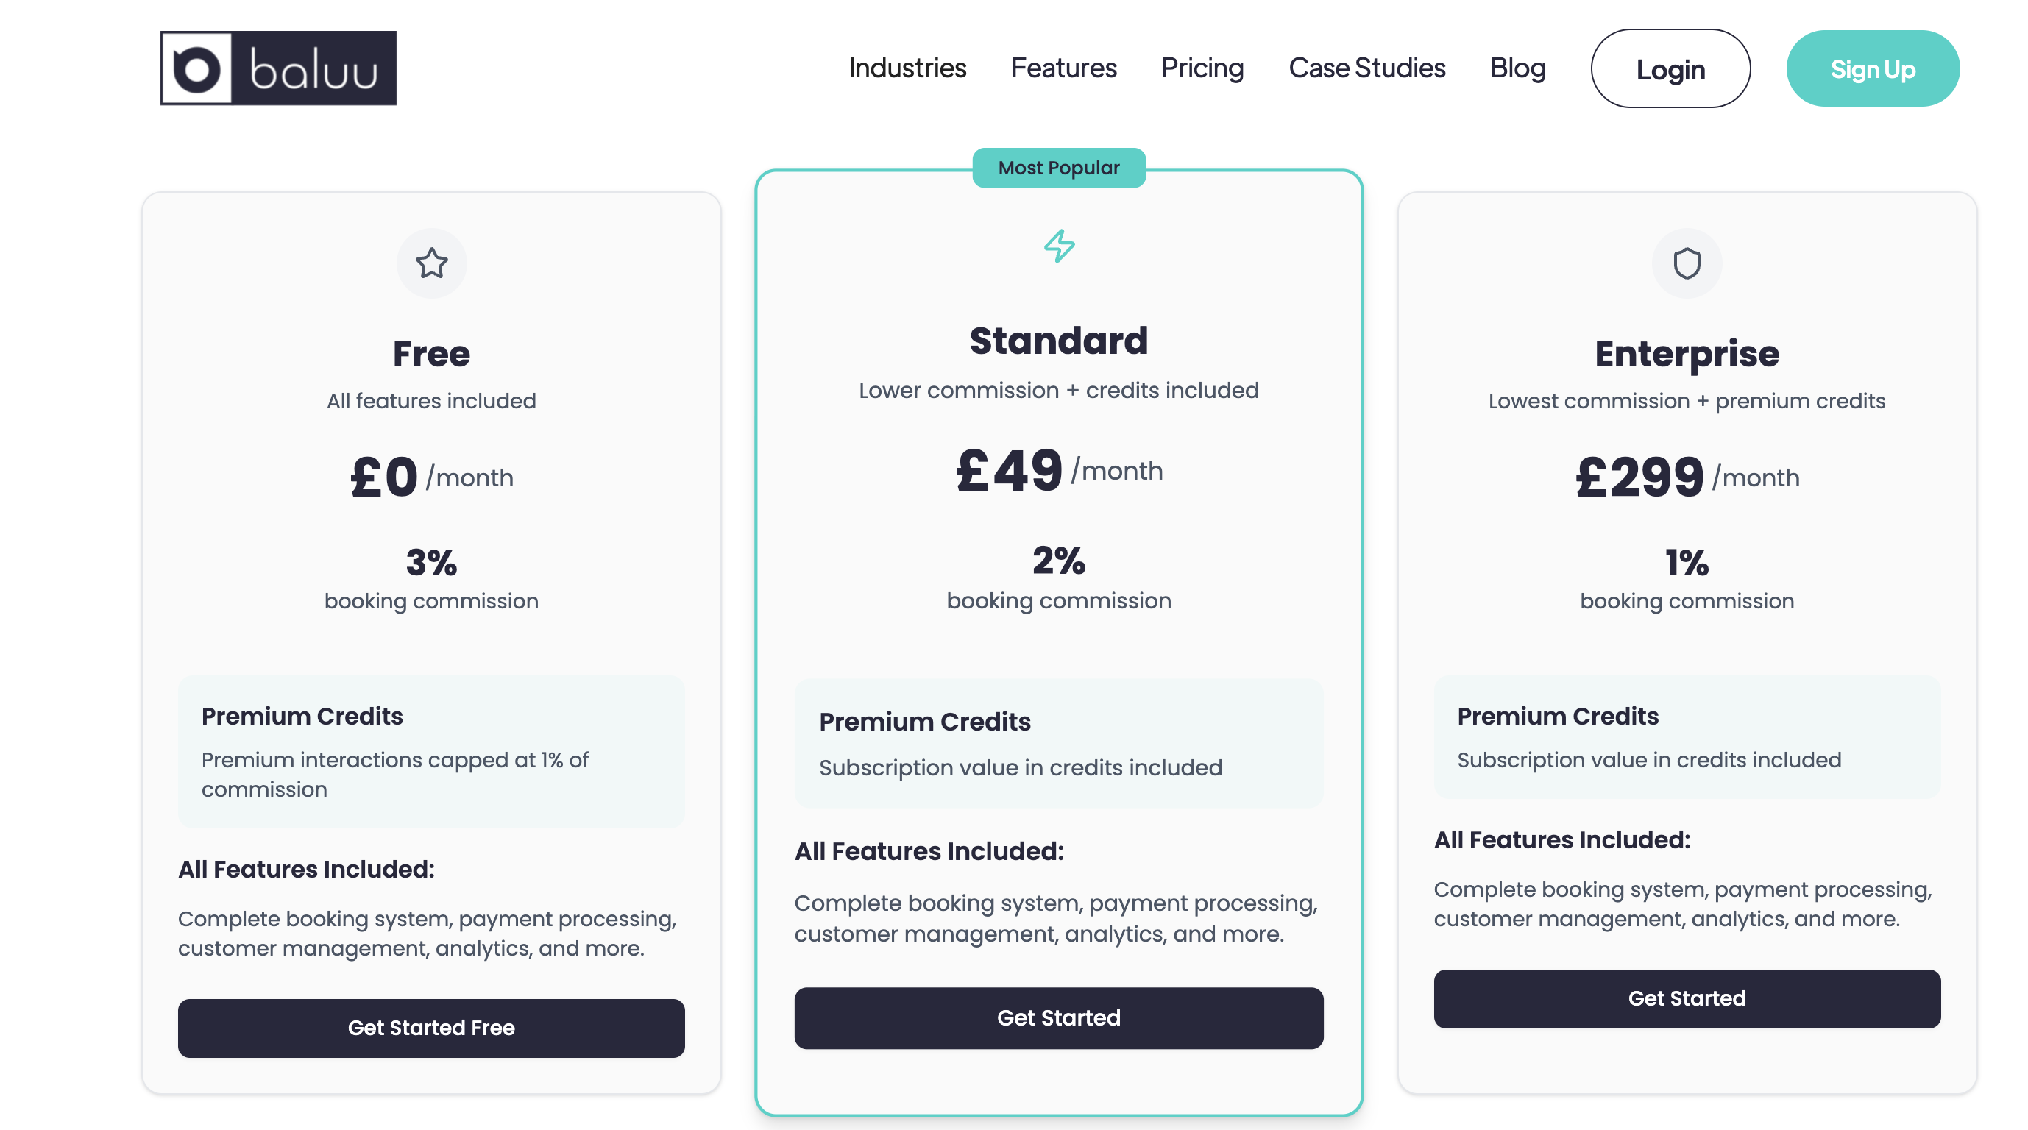Click the lightning bolt icon on Standard plan

click(x=1059, y=246)
